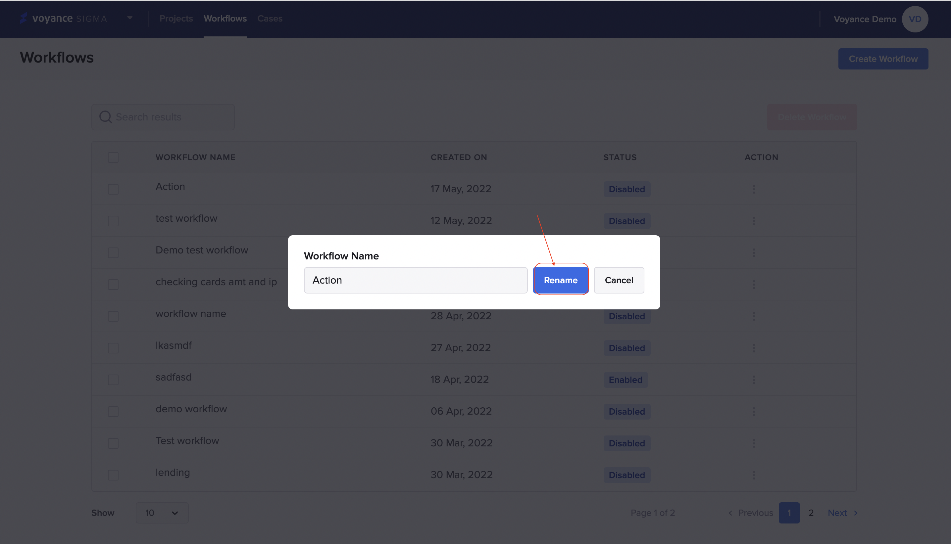Click the Next pagination link
Viewport: 951px width, 544px height.
[843, 513]
